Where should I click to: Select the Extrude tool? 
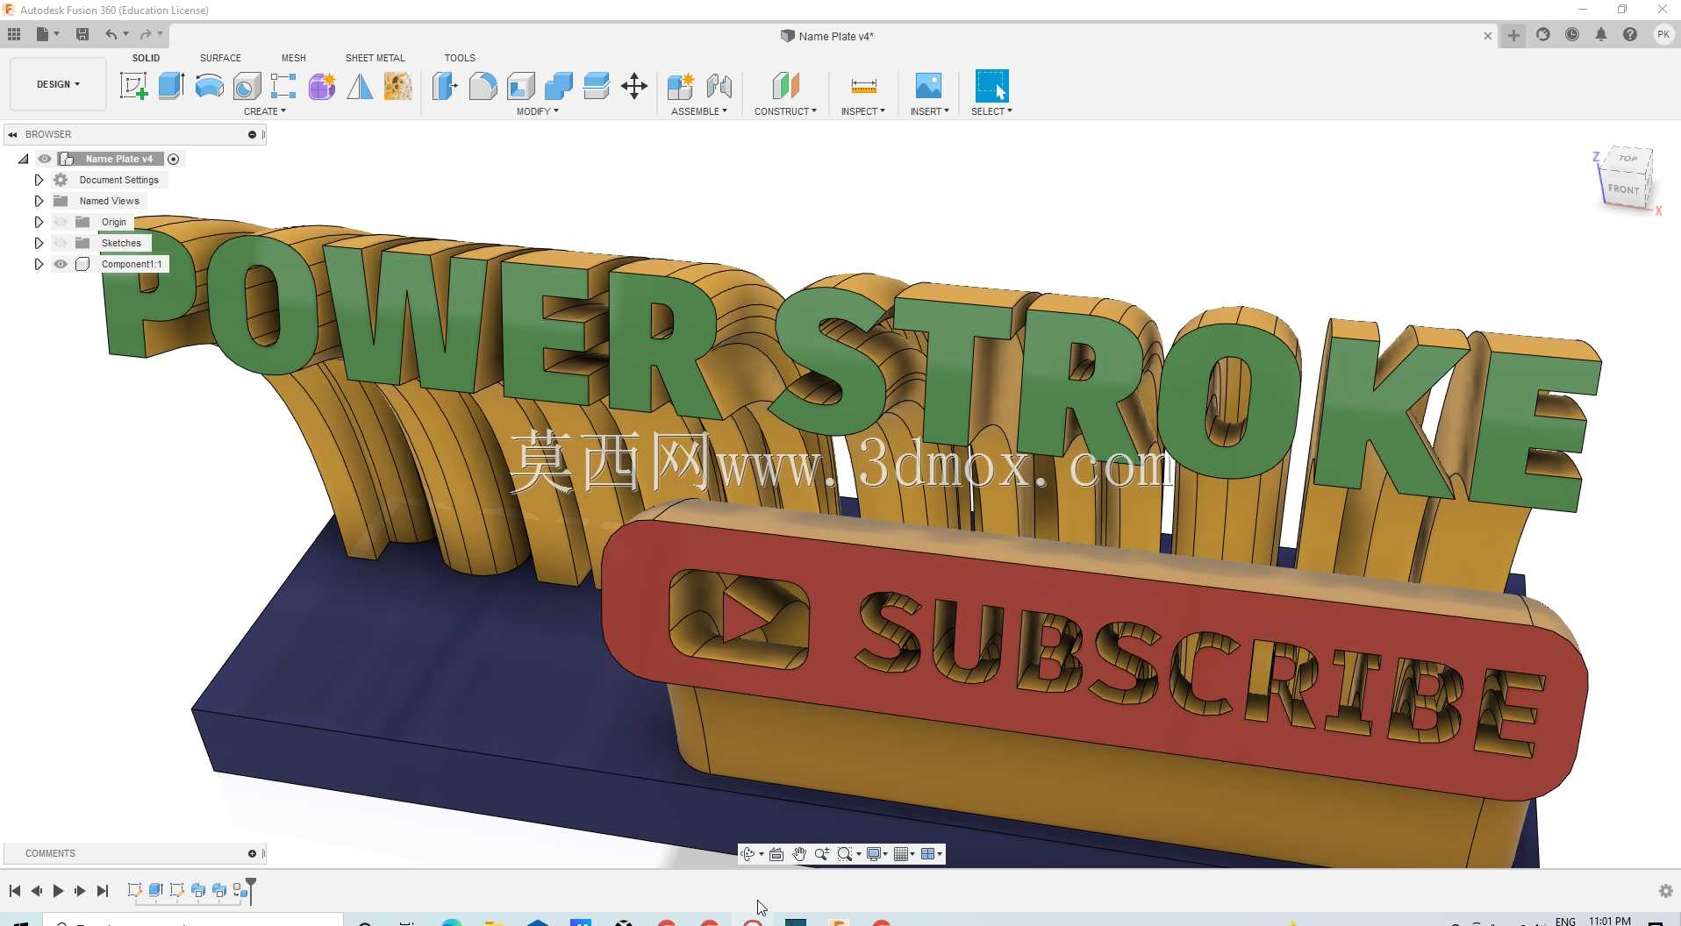[171, 86]
